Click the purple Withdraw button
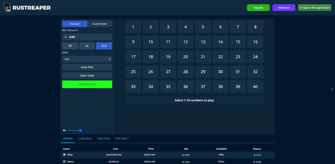335x164 pixels. [284, 8]
